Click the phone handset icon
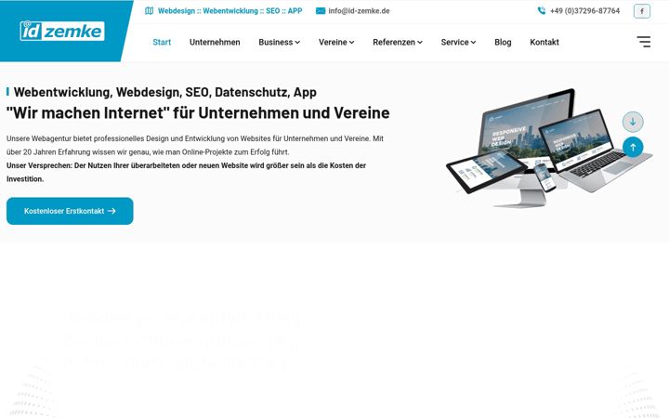This screenshot has width=669, height=418. [x=542, y=10]
